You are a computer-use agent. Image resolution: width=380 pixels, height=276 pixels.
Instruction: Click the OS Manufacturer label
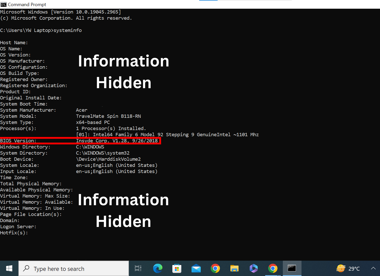(x=22, y=61)
